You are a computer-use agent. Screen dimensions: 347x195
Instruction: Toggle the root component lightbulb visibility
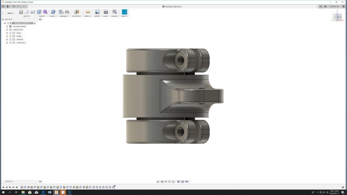(8, 23)
